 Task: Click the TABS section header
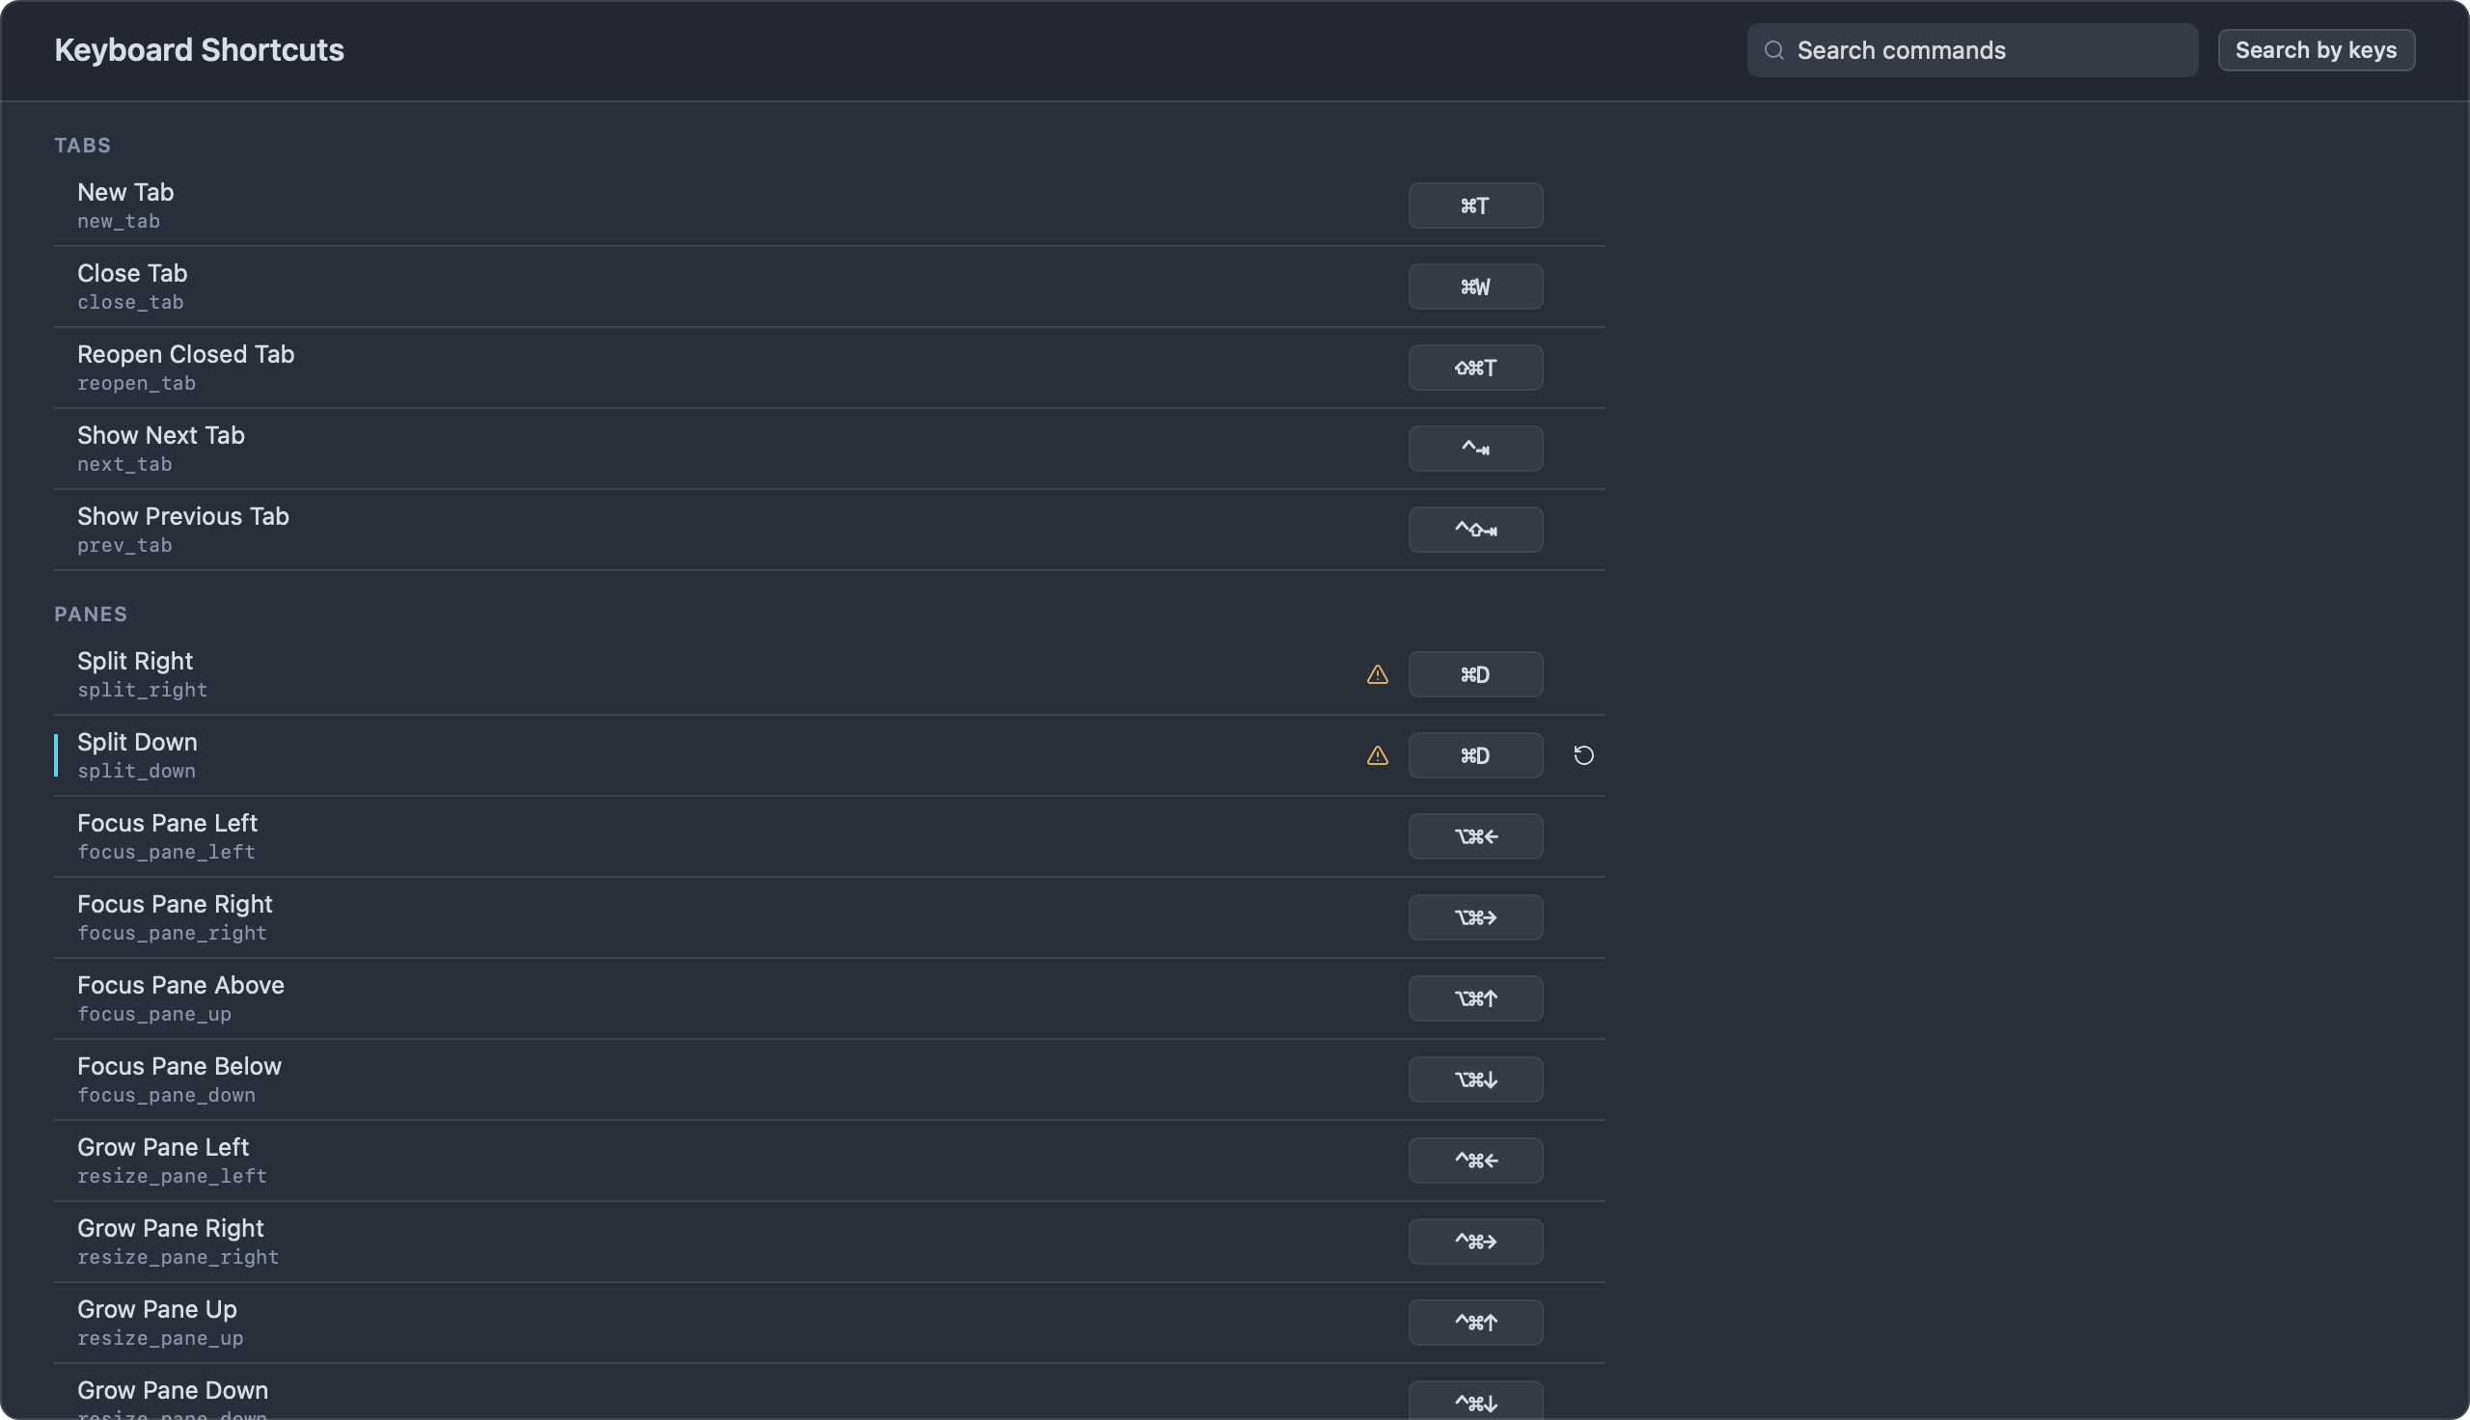tap(82, 146)
